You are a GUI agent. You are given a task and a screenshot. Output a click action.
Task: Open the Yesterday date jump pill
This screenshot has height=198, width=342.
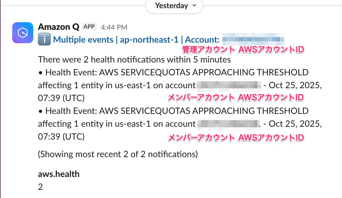171,6
